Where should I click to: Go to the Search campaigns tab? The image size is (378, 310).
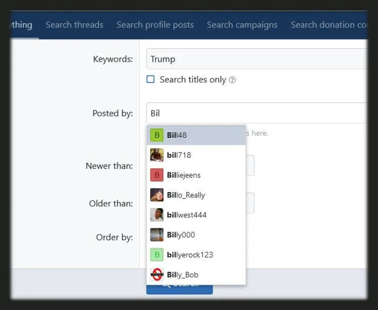click(x=242, y=25)
